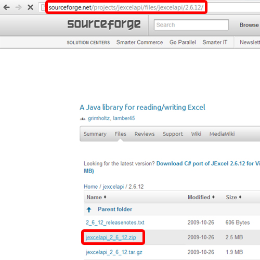Click Download C# port of JExcel link
Image resolution: width=260 pixels, height=260 pixels.
[208, 164]
